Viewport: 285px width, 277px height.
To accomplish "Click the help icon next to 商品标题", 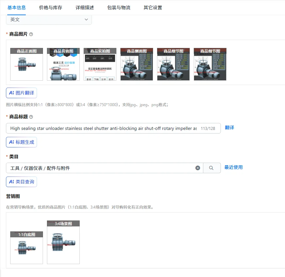I will click(x=31, y=117).
